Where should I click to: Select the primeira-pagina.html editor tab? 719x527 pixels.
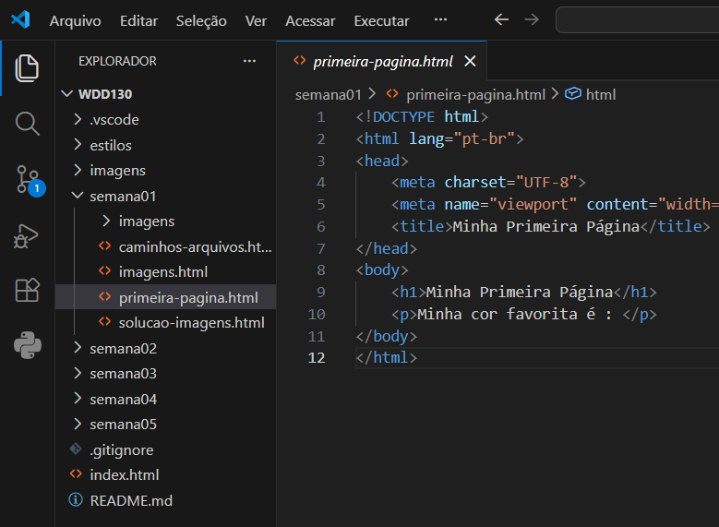coord(382,61)
